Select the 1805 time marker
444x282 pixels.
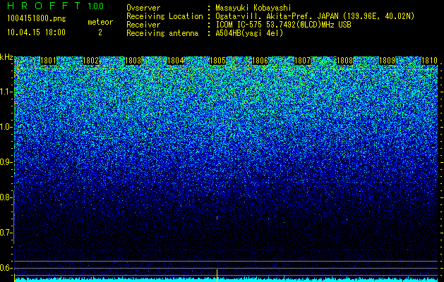(217, 61)
